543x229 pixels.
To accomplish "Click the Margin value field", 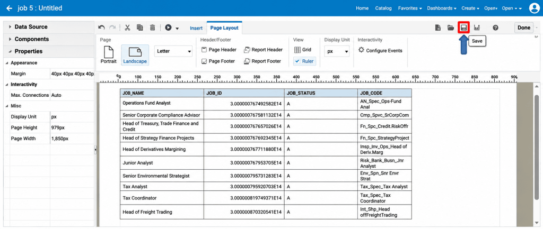I will coord(72,74).
